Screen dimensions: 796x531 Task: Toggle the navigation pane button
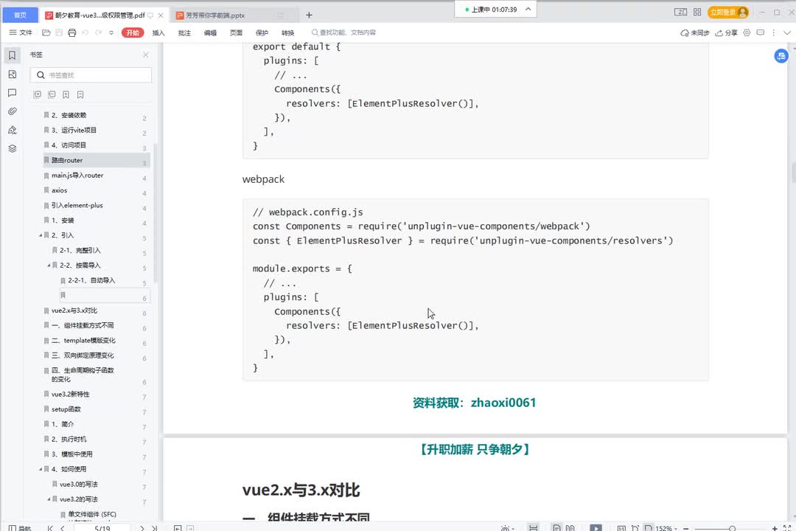(x=21, y=528)
